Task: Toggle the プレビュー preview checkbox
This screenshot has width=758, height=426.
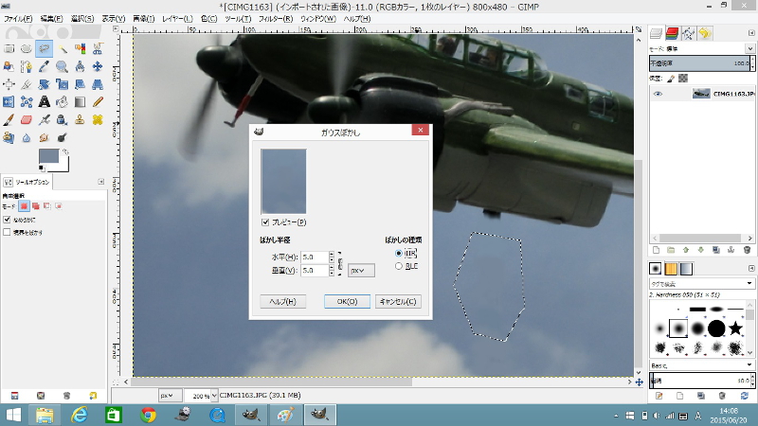Action: click(x=266, y=221)
